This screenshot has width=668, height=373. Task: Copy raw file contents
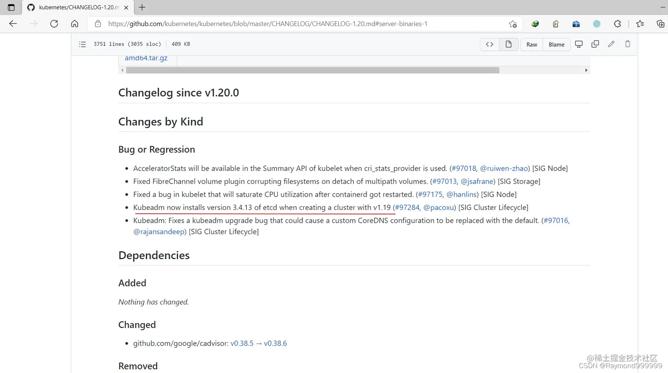pos(595,44)
